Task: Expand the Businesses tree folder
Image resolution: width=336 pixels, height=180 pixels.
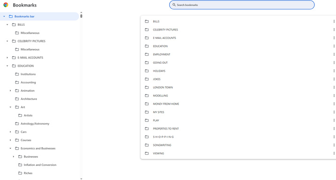Action: tap(14, 157)
